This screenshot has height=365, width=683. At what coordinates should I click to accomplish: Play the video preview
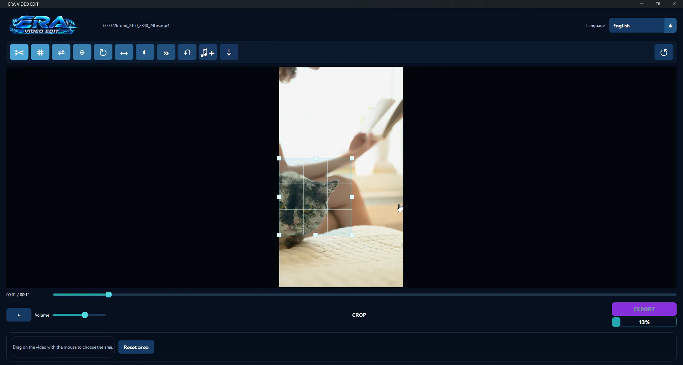coord(19,315)
